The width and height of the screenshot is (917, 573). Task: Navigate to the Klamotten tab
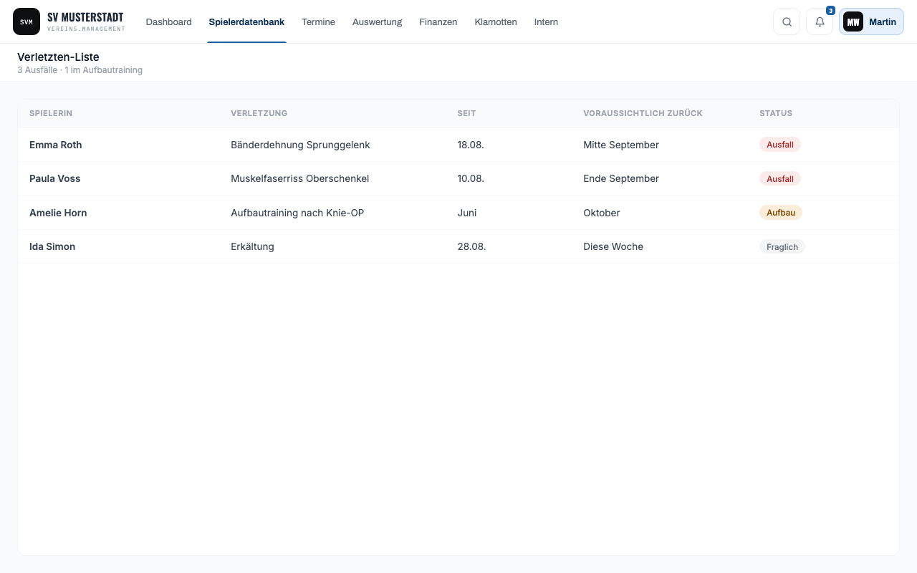[496, 22]
